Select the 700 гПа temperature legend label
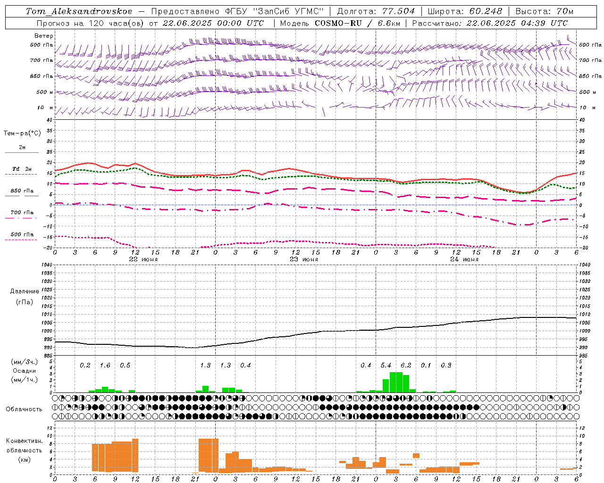 coord(22,212)
